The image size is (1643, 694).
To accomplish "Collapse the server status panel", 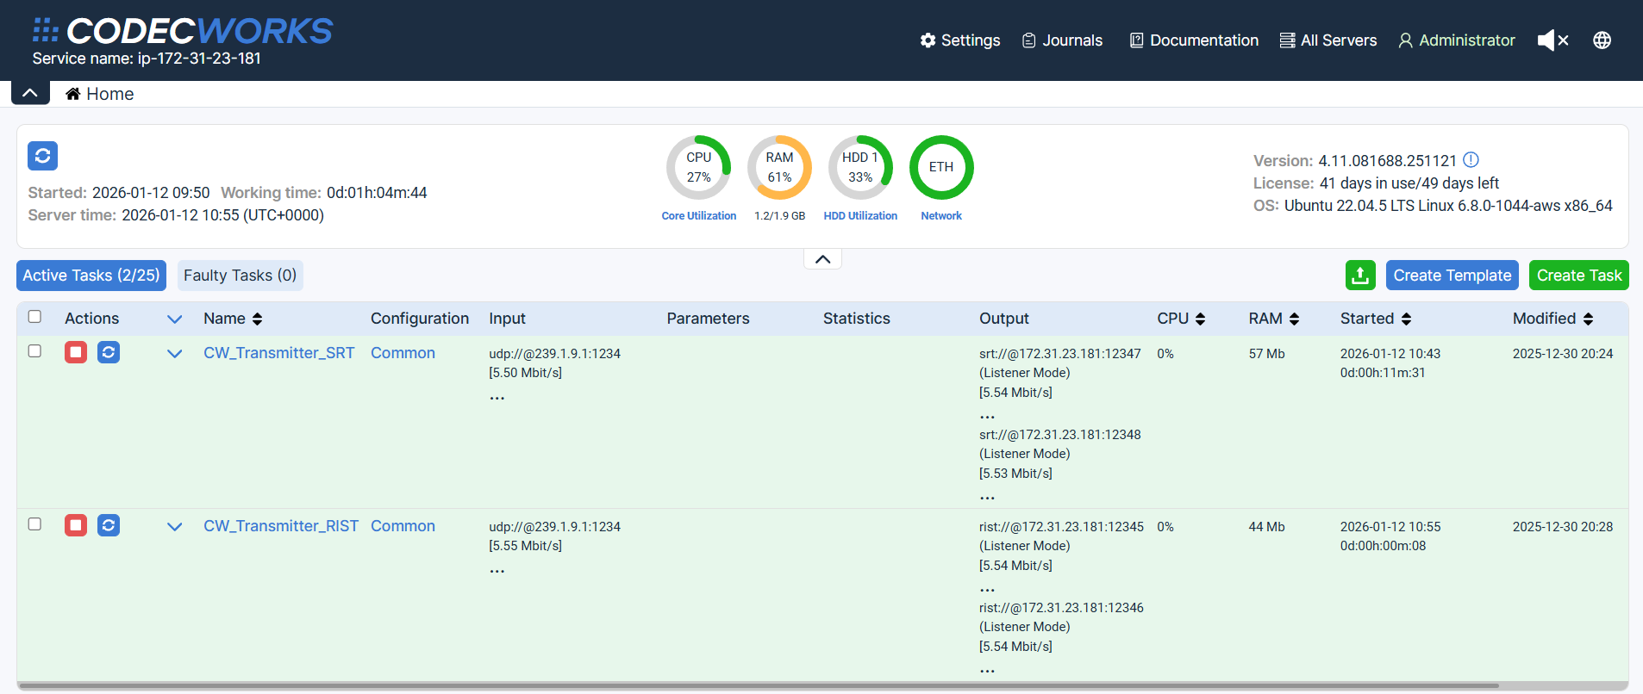I will (x=822, y=259).
